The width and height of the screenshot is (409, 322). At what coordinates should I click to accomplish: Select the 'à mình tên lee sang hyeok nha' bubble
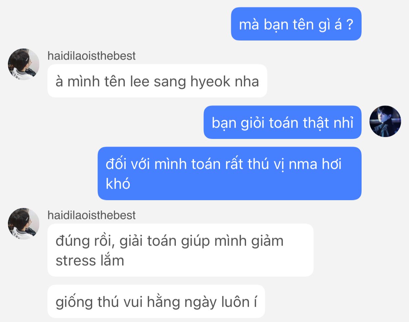(x=157, y=81)
